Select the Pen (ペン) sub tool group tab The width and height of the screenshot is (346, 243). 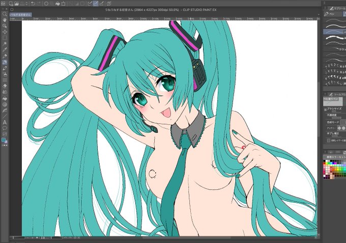(x=333, y=14)
